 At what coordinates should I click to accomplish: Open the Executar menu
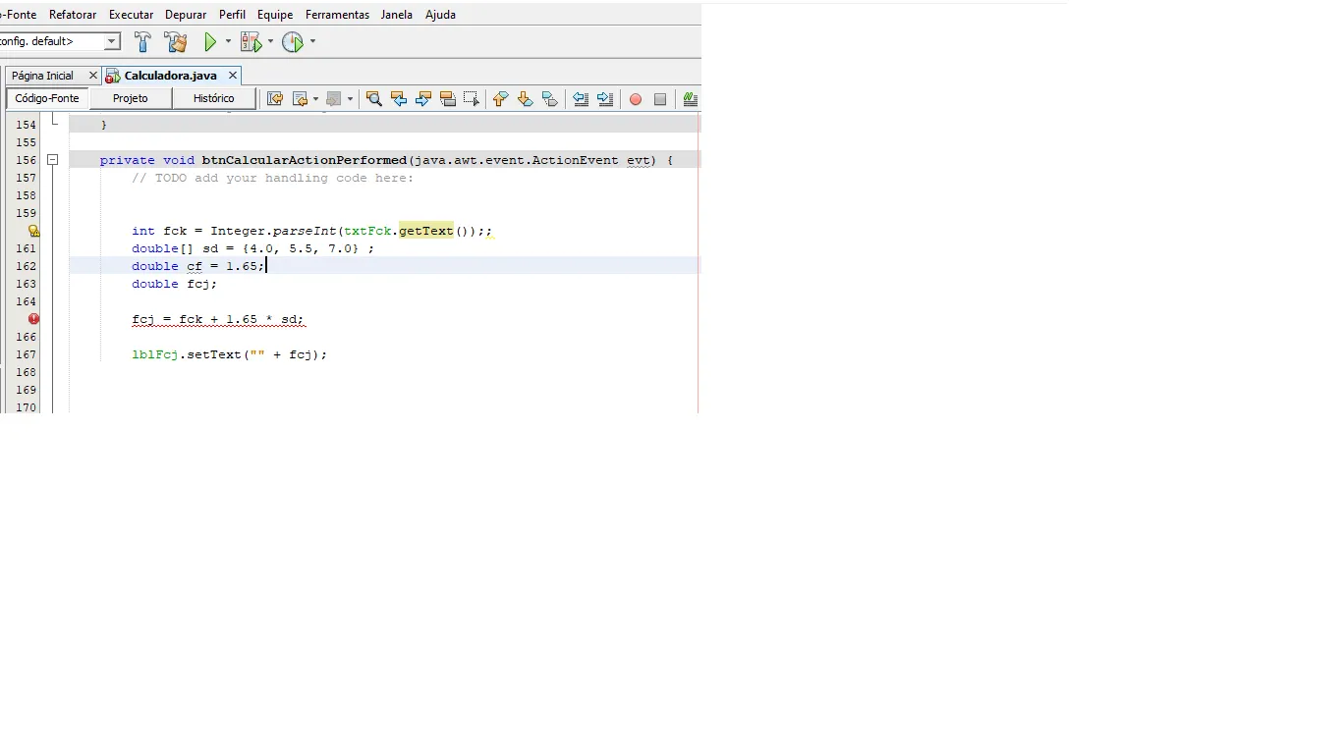132,15
